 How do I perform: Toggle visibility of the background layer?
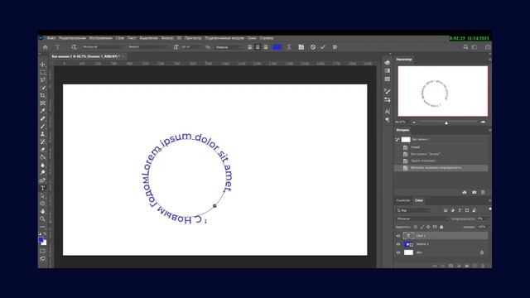(x=398, y=252)
